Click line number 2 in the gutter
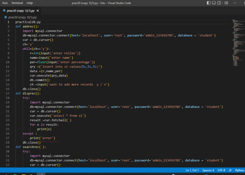Screen dimensions: 245x175 coord(8,26)
